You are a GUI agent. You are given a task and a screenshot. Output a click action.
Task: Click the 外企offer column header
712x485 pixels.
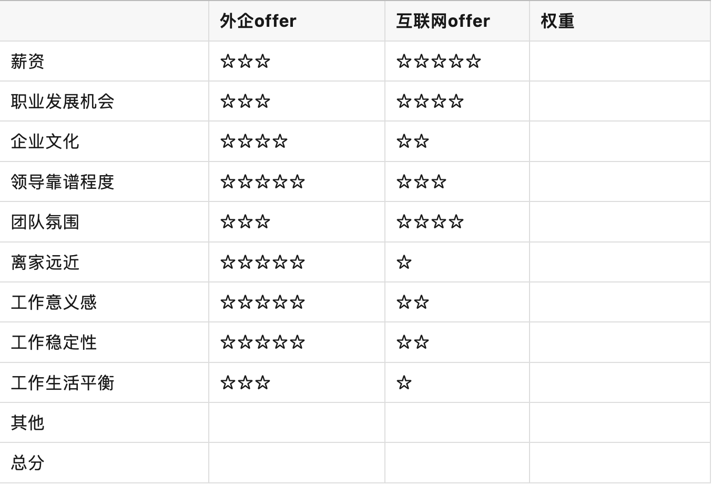coord(258,21)
